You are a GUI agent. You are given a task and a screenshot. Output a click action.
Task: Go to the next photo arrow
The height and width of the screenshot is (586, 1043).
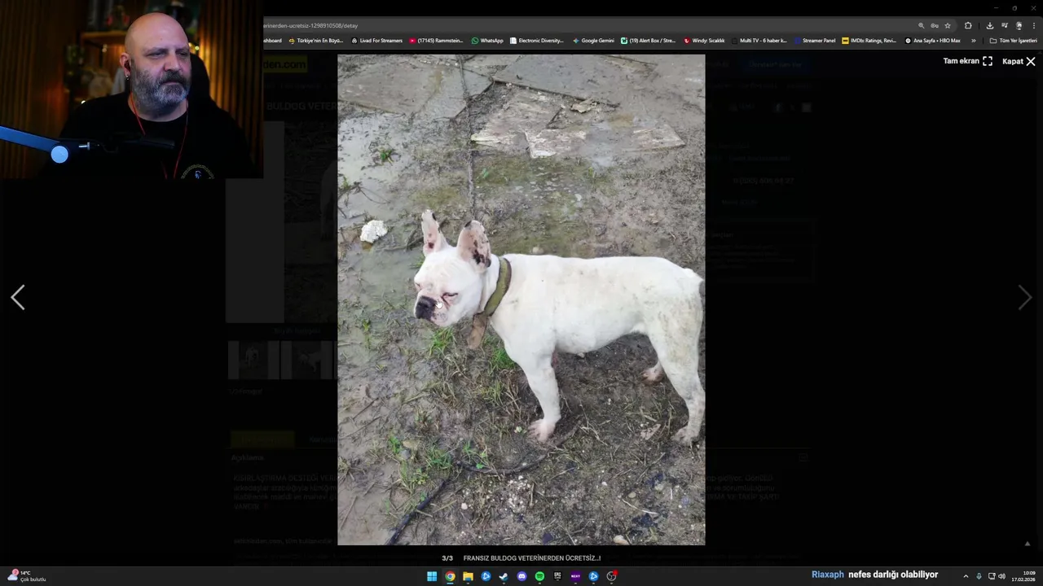point(1024,297)
